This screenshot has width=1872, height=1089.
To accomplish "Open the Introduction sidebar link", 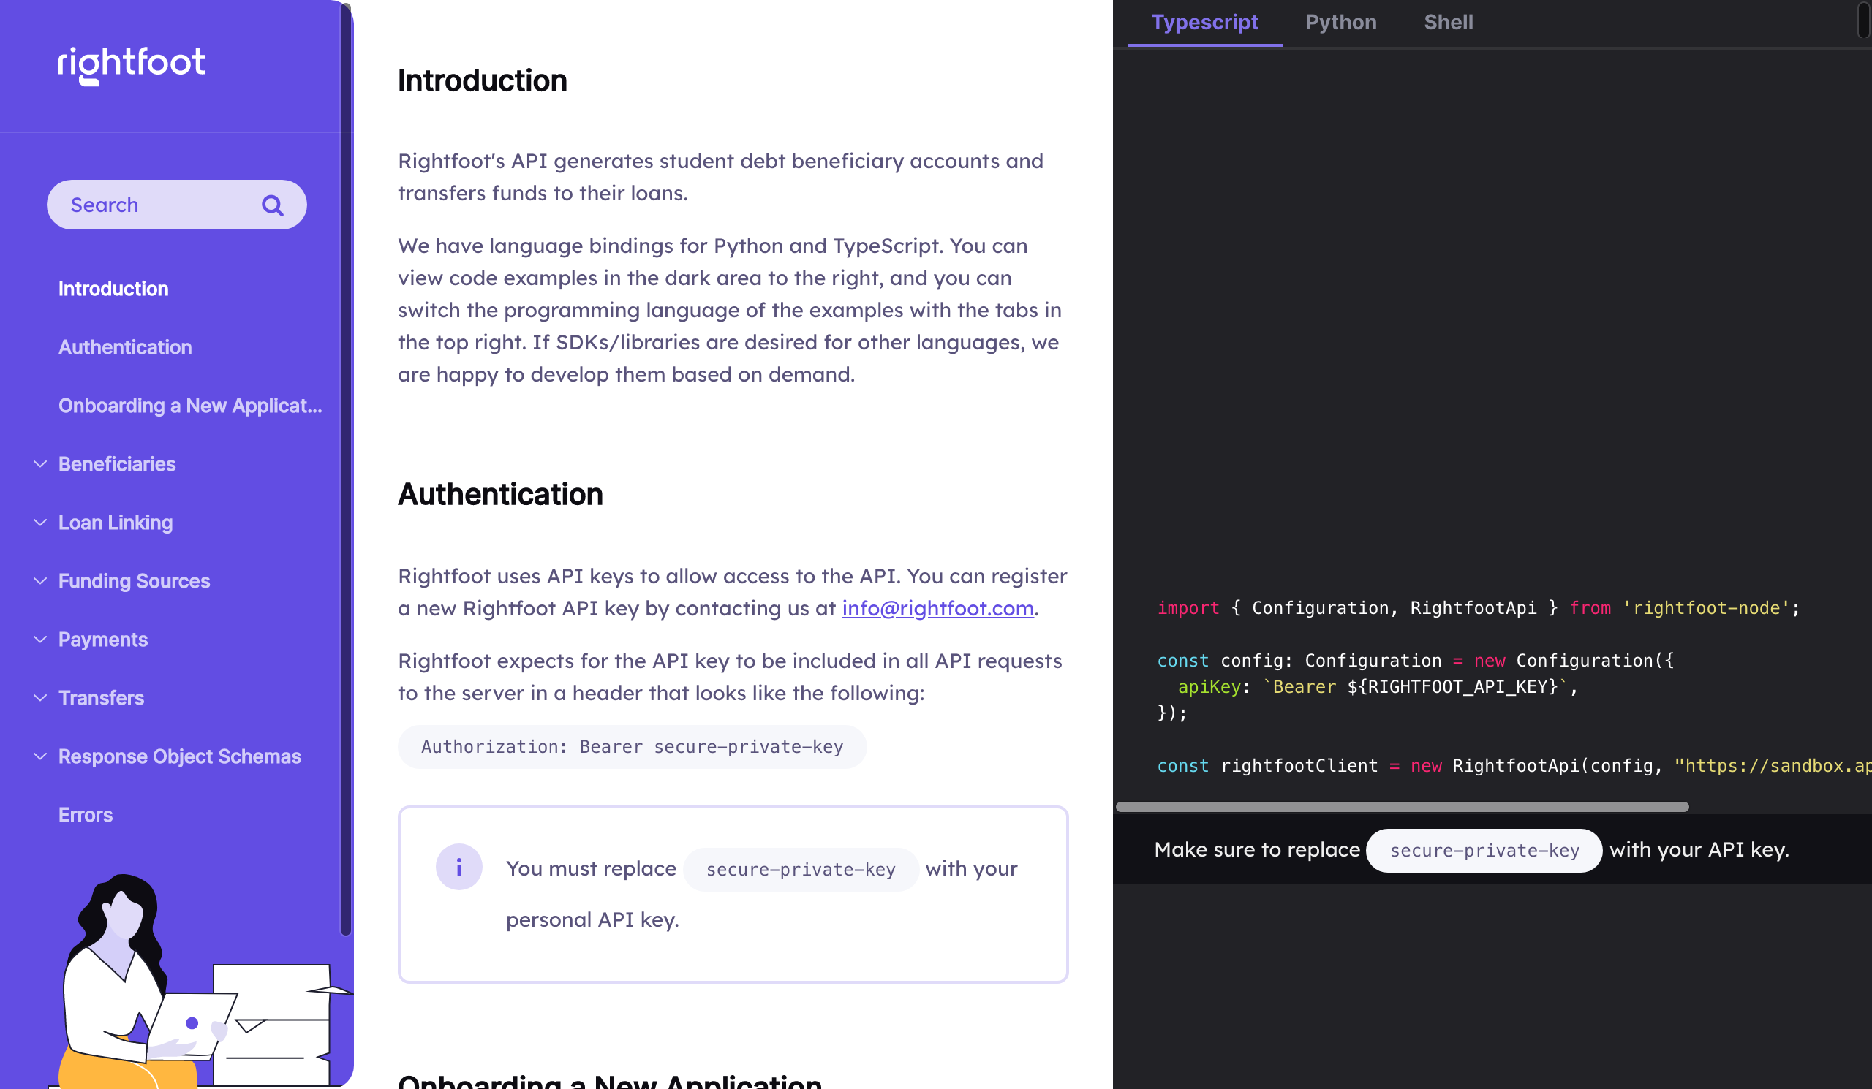I will tap(113, 289).
